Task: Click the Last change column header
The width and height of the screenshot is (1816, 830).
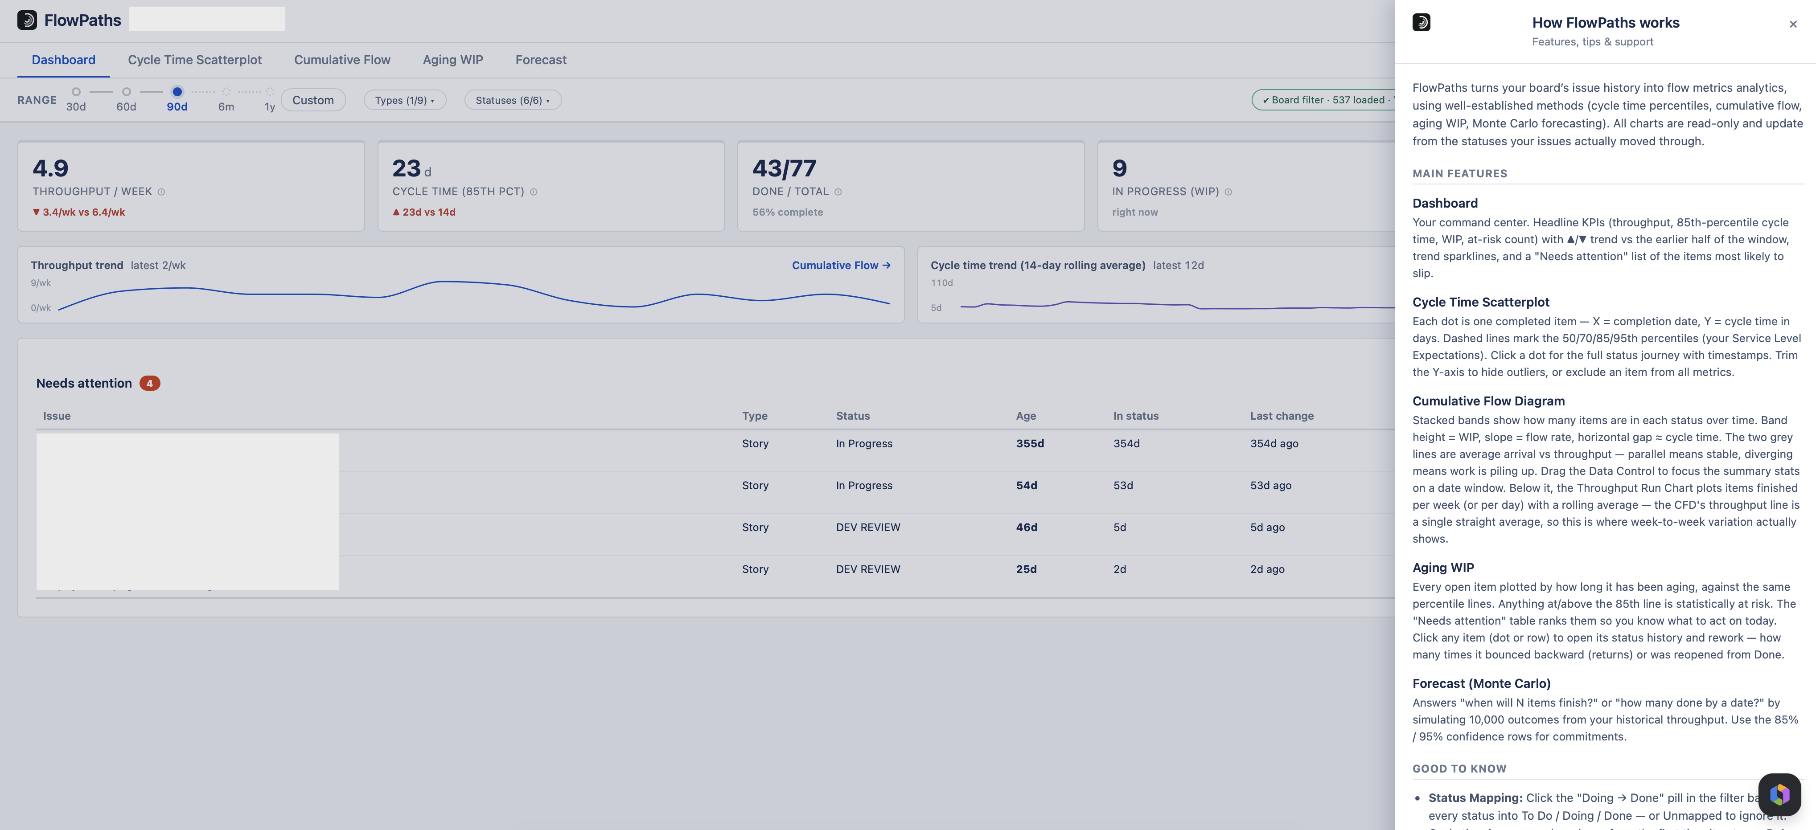Action: [1282, 416]
